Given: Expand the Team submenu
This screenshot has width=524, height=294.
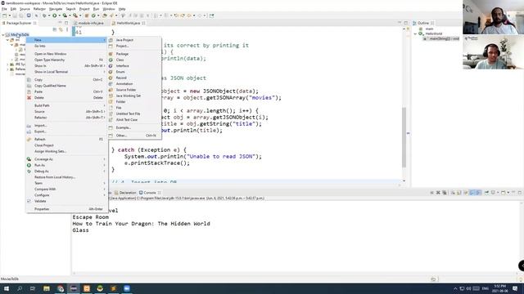Looking at the screenshot, I should click(67, 183).
